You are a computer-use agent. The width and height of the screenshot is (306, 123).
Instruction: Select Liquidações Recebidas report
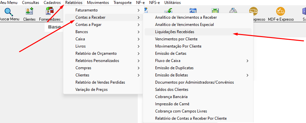198,32
